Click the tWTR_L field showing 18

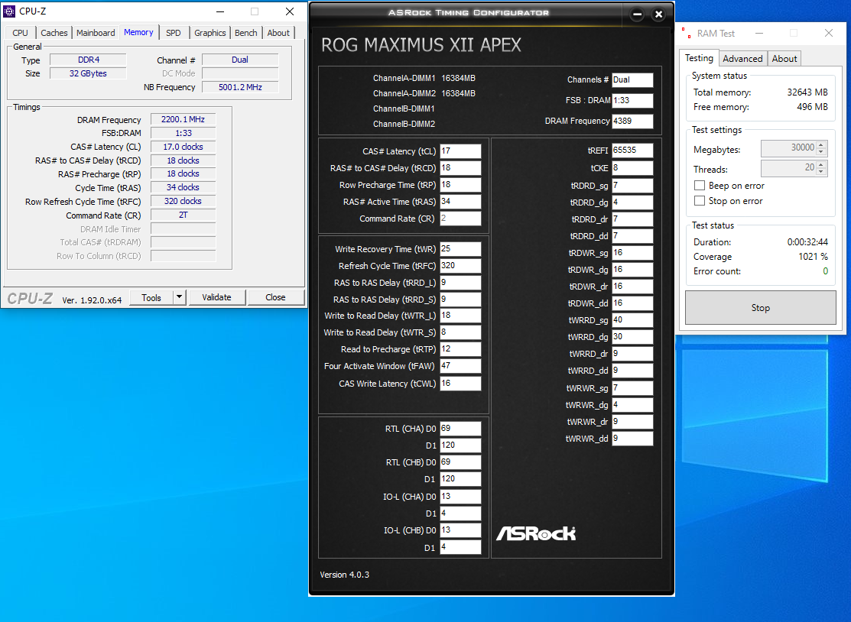[x=460, y=315]
